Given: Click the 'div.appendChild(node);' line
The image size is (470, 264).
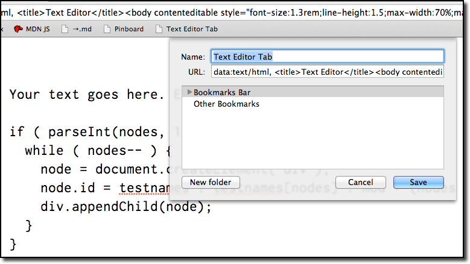Looking at the screenshot, I should pyautogui.click(x=126, y=207).
